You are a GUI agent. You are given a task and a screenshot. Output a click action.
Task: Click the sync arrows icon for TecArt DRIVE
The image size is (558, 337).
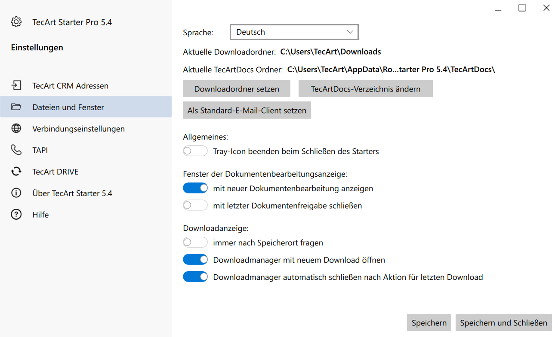[16, 172]
